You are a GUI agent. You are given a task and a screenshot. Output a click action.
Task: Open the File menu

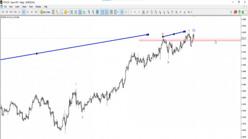click(5, 7)
